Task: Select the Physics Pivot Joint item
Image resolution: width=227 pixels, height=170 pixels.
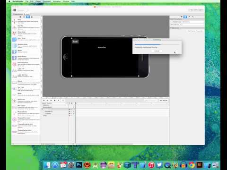Action: pos(26,119)
